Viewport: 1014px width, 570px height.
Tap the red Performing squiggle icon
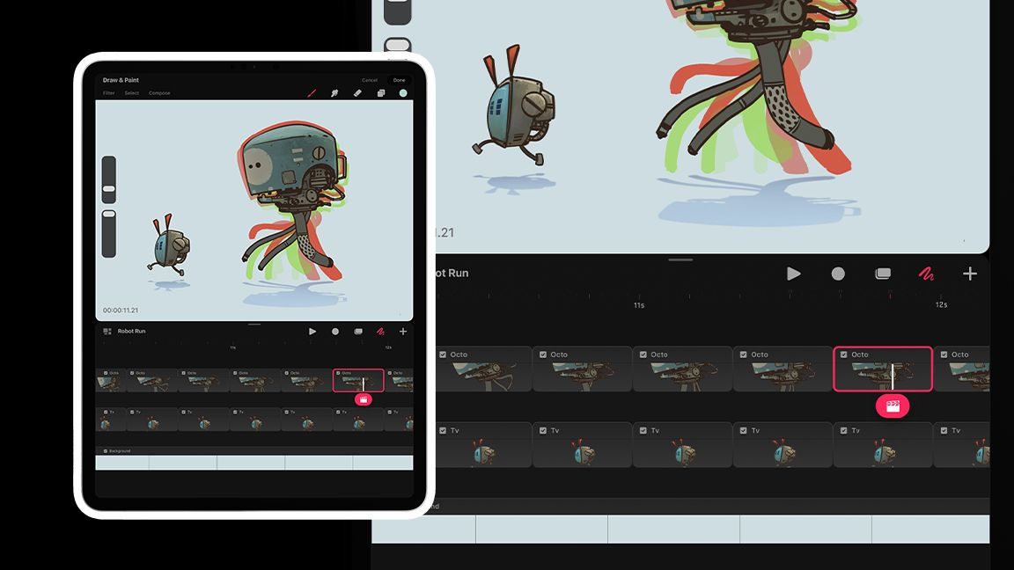[380, 332]
